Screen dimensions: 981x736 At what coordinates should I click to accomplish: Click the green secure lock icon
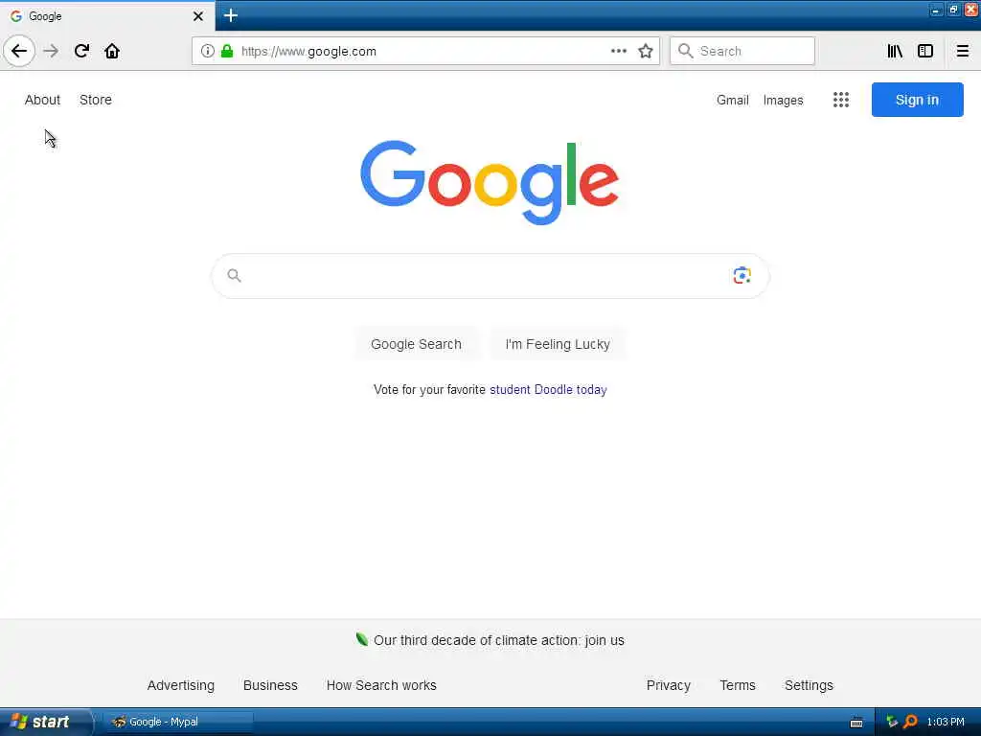227,51
